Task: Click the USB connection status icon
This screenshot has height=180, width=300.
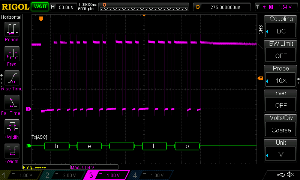Action: pyautogui.click(x=280, y=175)
